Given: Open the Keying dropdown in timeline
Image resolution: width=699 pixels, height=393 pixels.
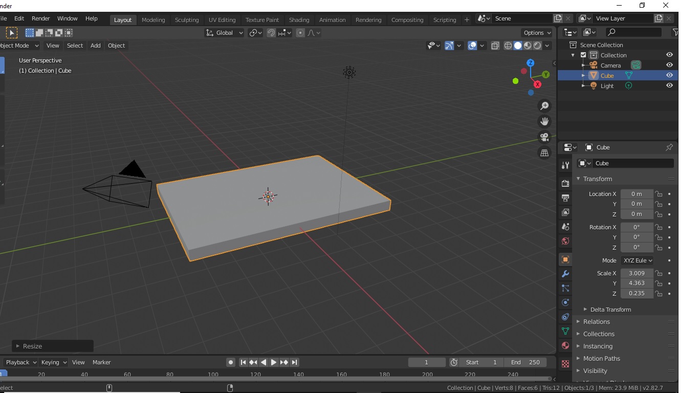Looking at the screenshot, I should 54,362.
